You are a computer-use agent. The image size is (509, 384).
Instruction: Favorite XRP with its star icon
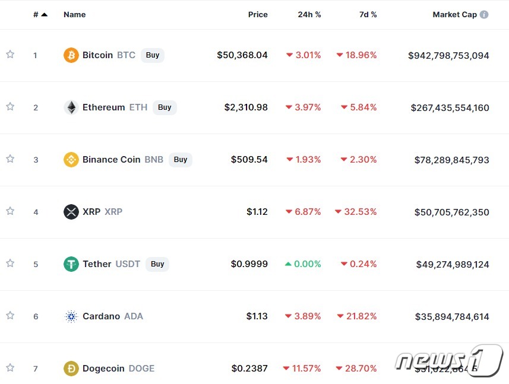10,211
